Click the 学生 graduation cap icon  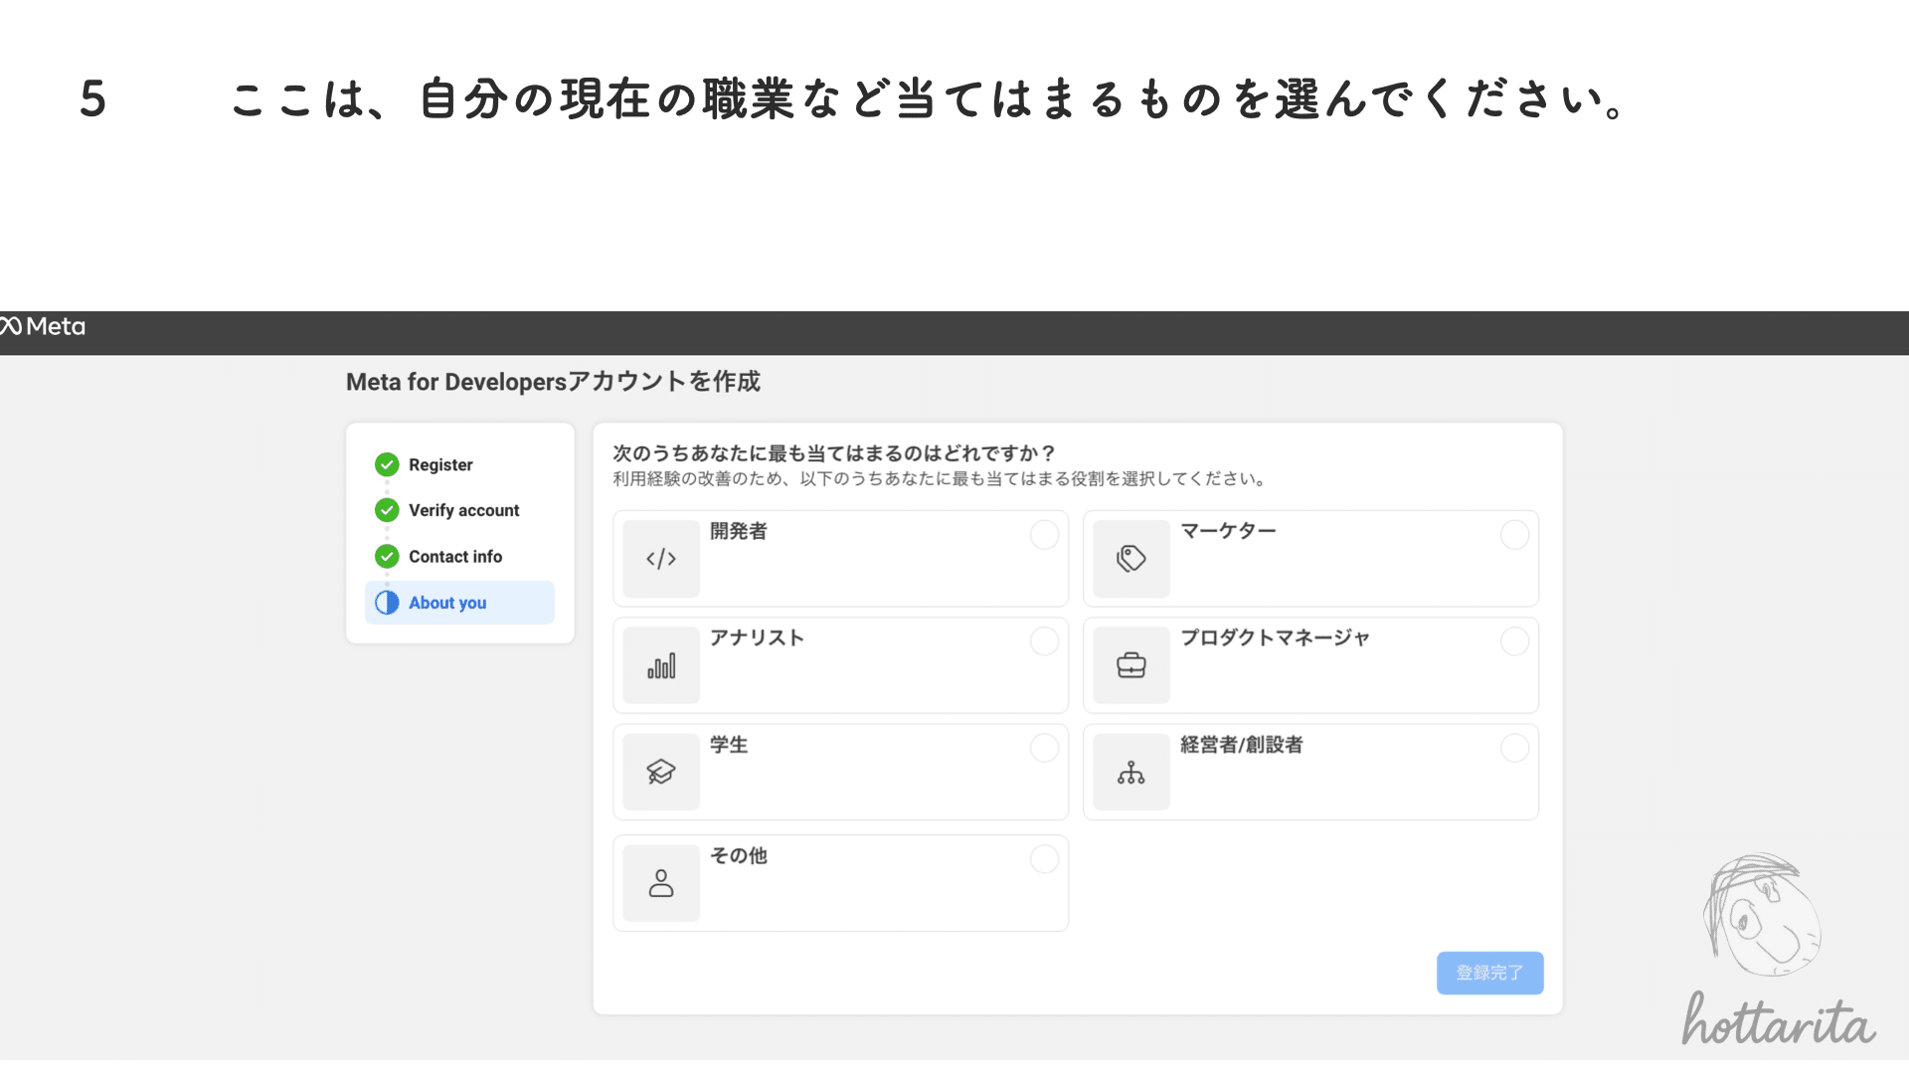coord(660,772)
